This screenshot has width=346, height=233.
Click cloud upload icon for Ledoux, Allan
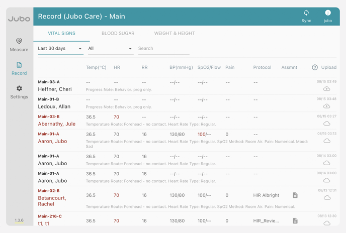pos(326,106)
